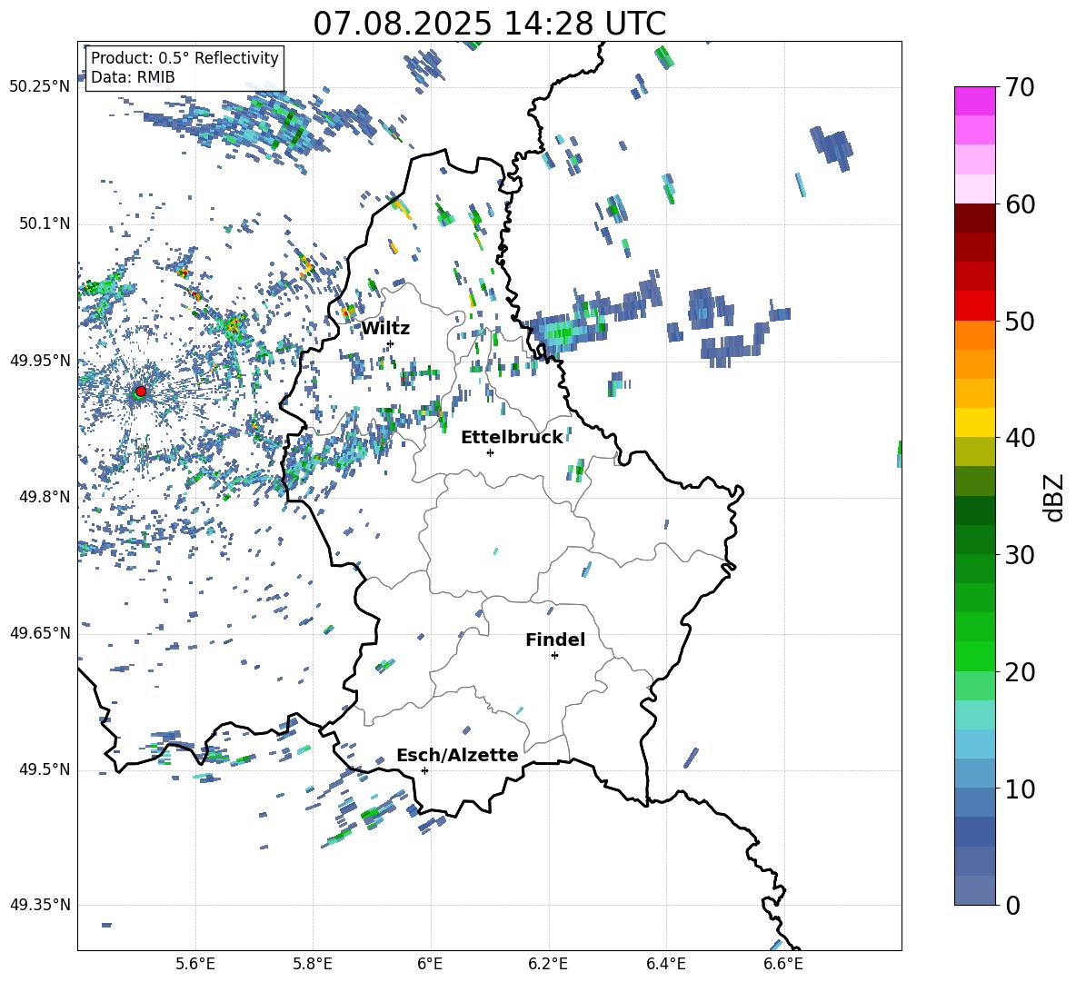Click the Ettelbruck location cross marker
This screenshot has width=1076, height=982.
490,452
